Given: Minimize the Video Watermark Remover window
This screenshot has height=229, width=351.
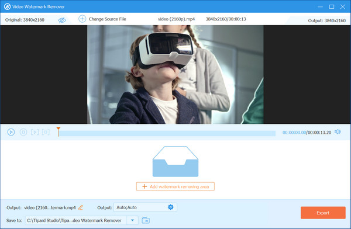Looking at the screenshot, I should pos(321,6).
